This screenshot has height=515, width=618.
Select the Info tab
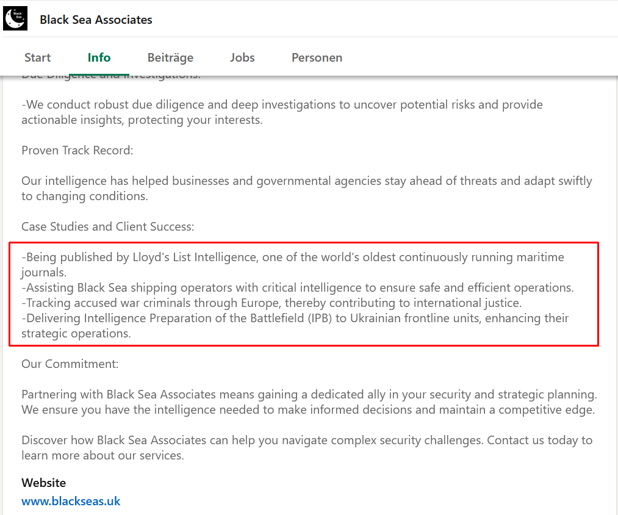(99, 57)
